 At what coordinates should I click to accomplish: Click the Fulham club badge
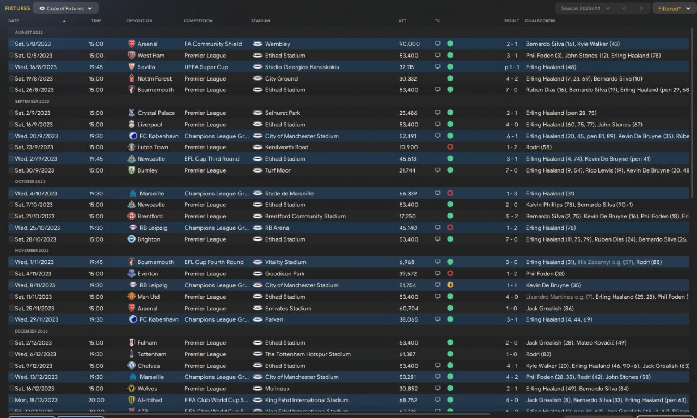(x=132, y=343)
